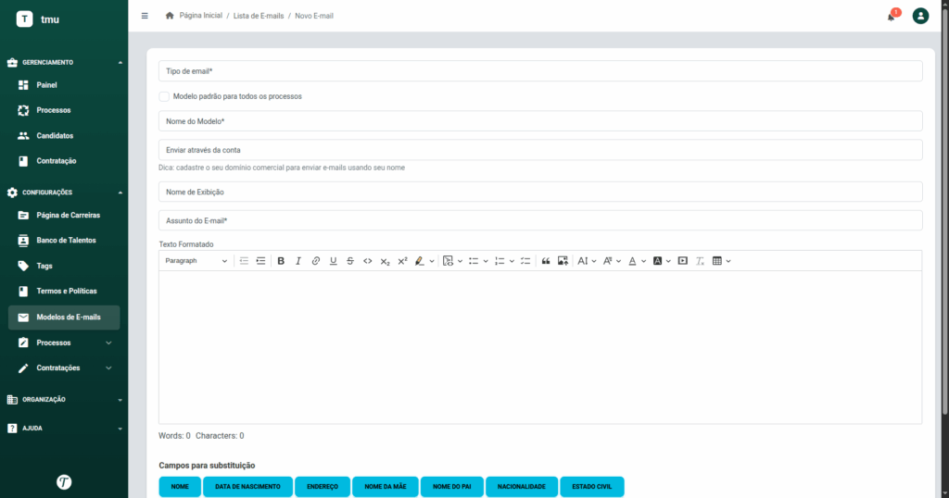949x498 pixels.
Task: Remove formatting from selected text
Action: tap(700, 261)
